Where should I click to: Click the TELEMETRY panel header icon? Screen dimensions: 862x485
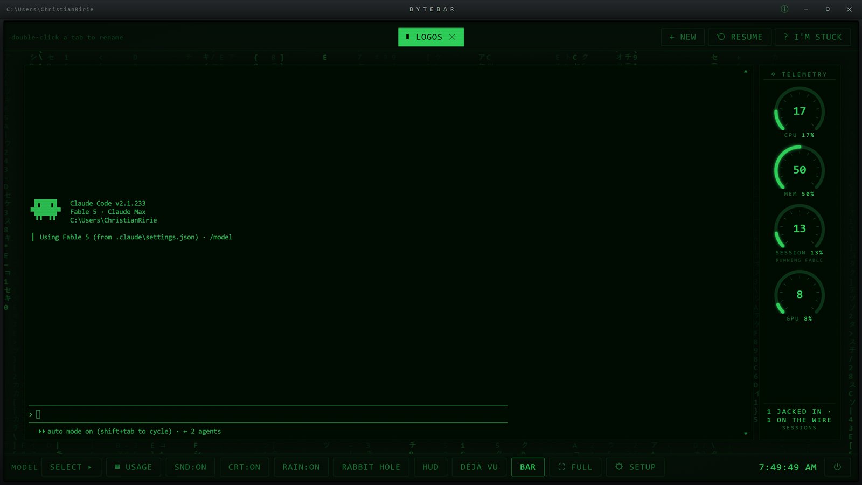774,74
